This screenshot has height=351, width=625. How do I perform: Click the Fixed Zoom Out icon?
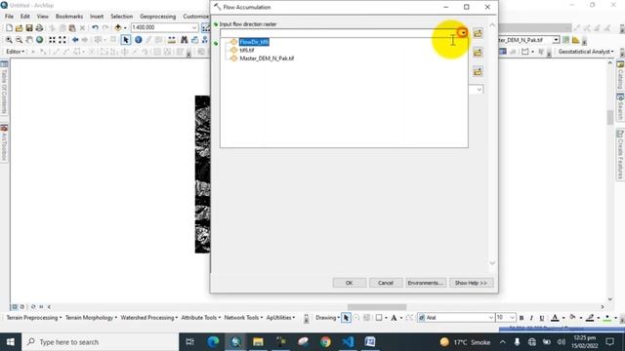click(x=62, y=40)
